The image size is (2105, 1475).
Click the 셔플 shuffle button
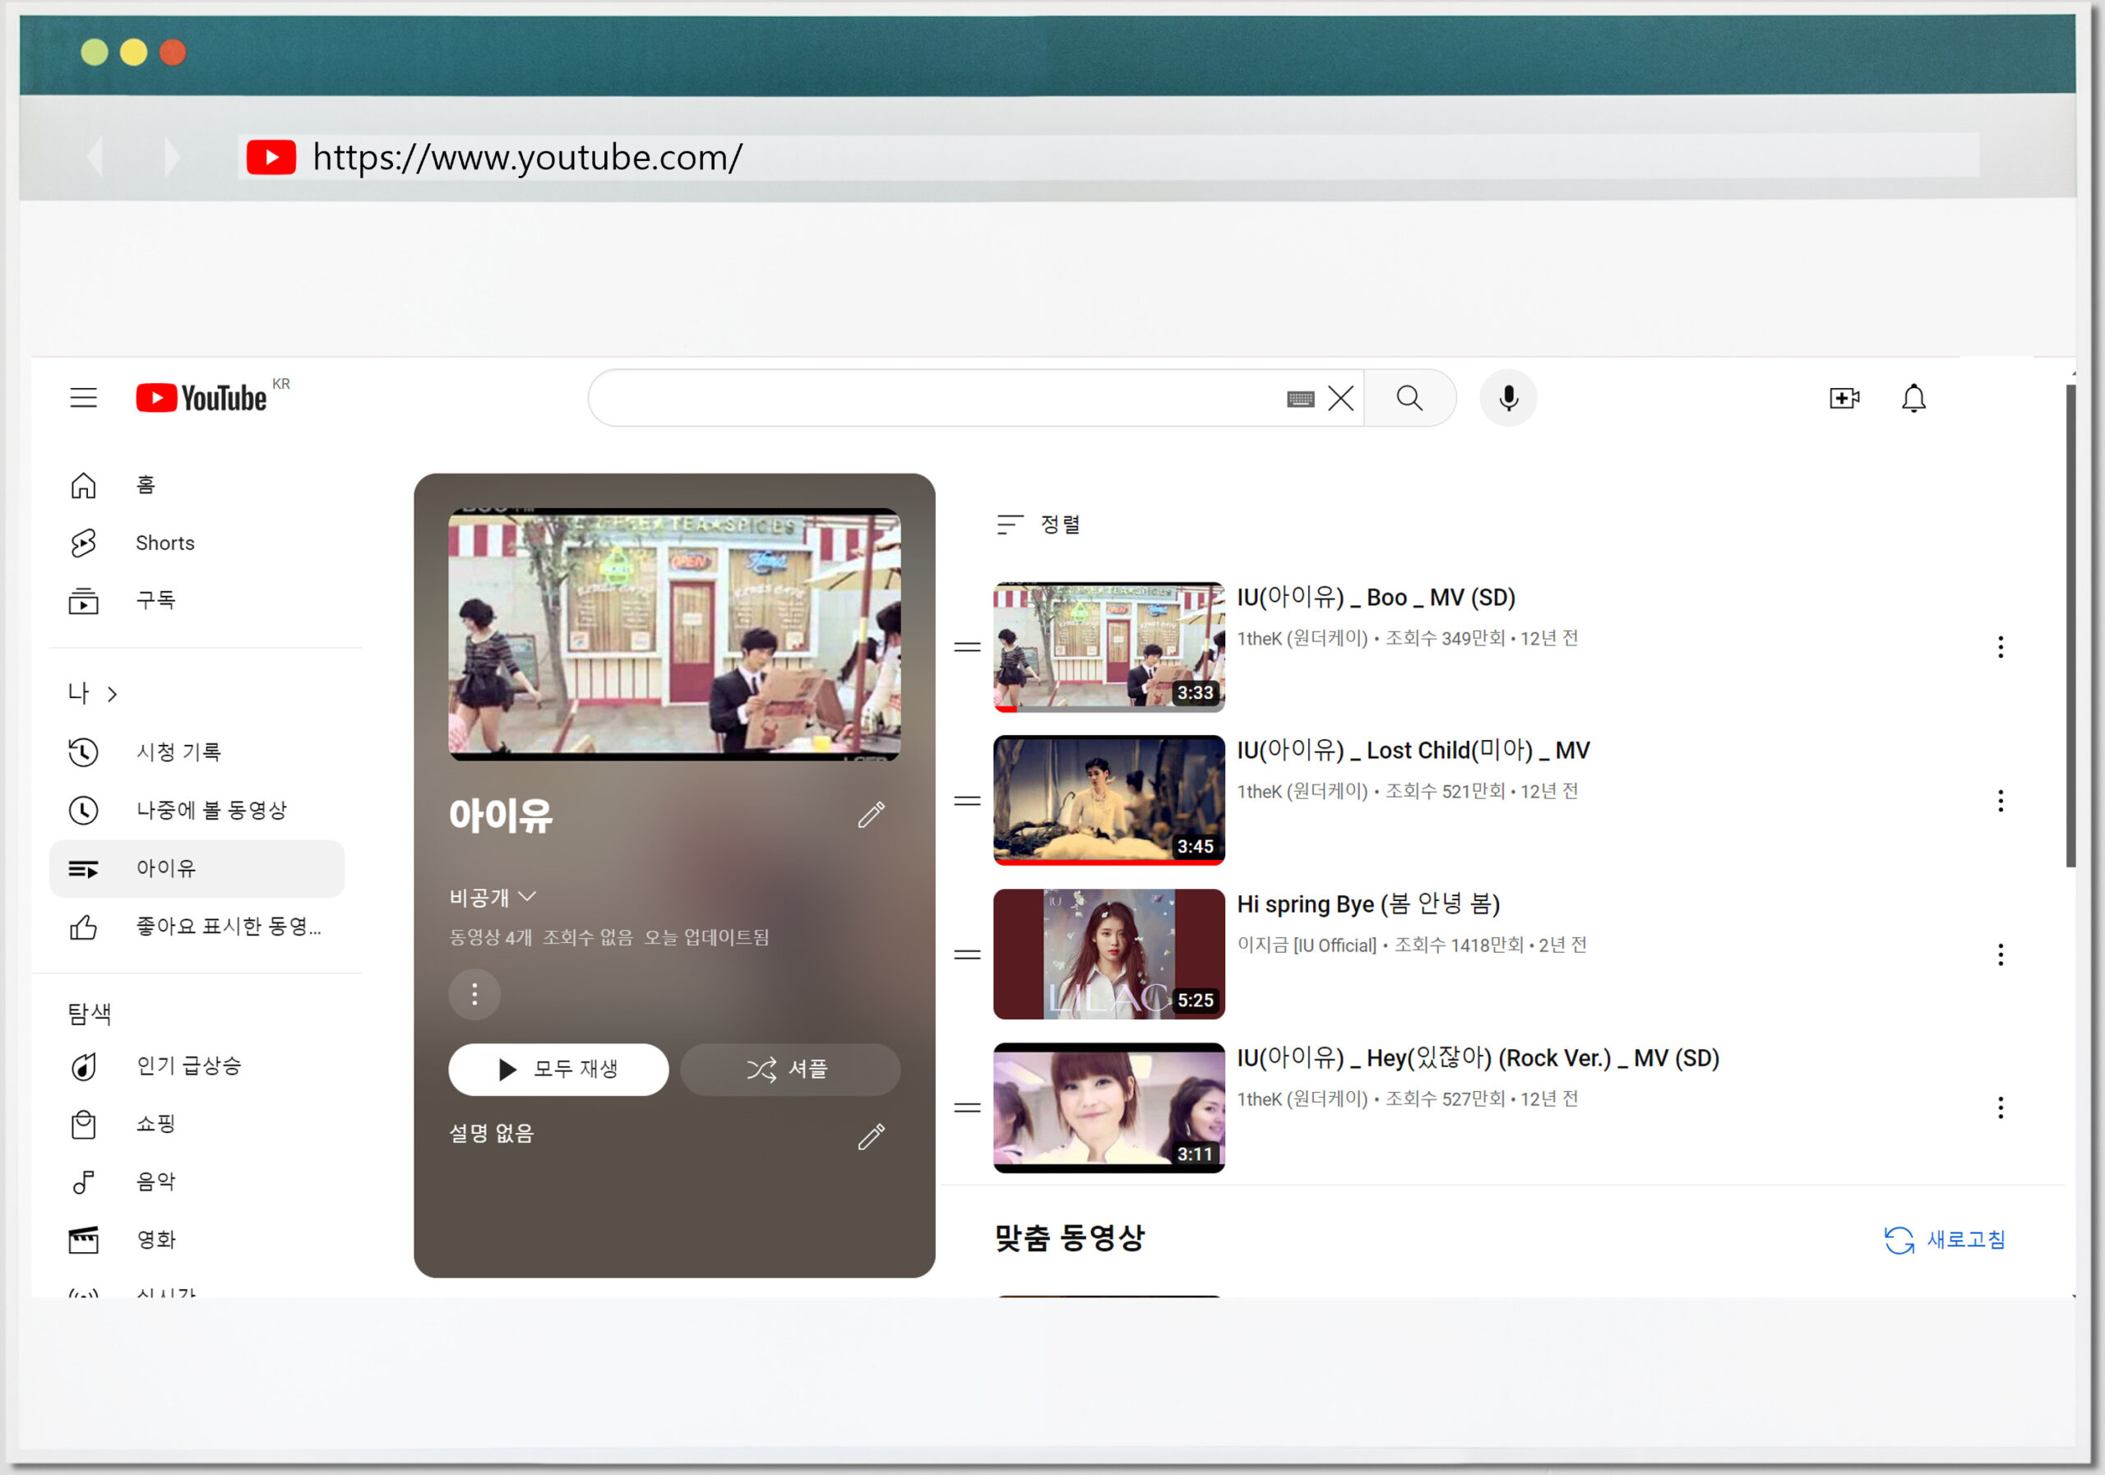click(790, 1069)
